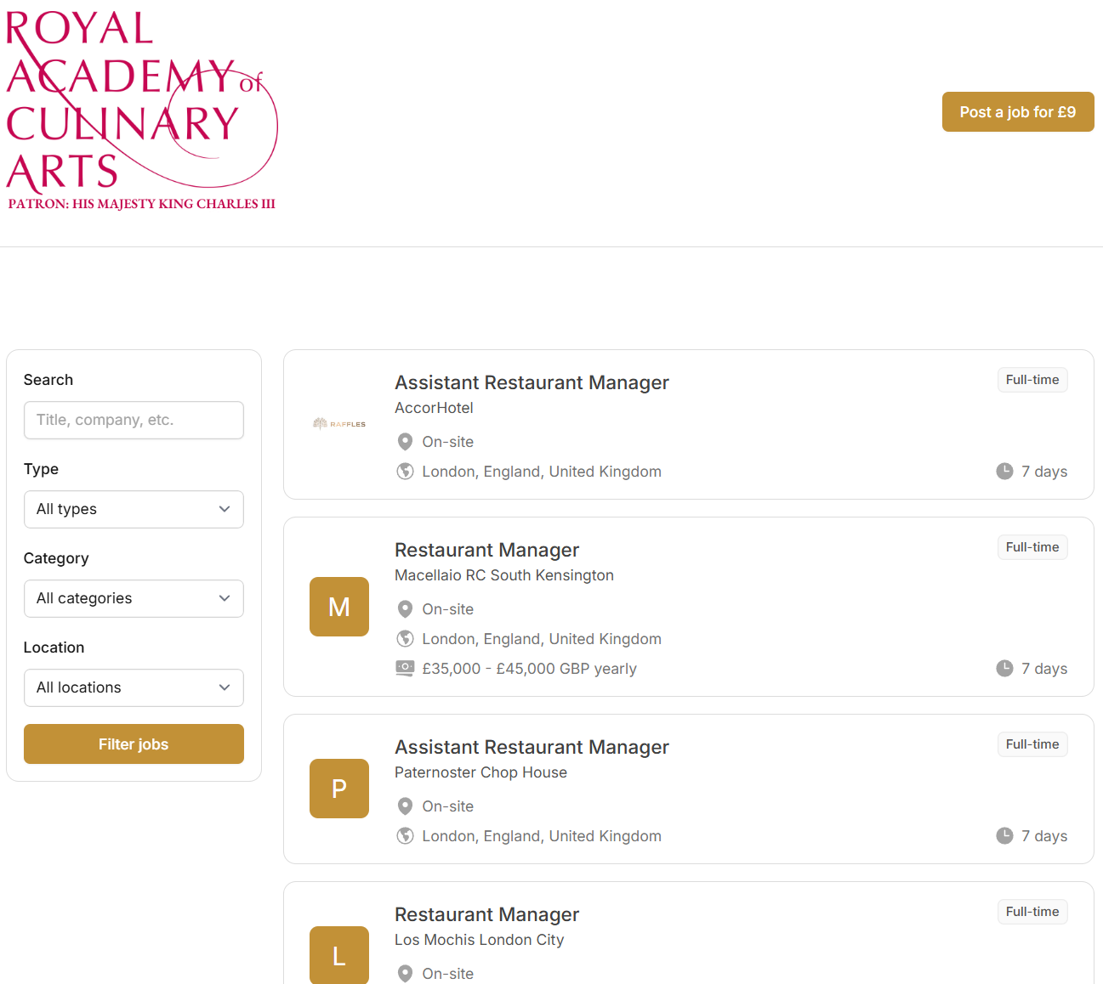This screenshot has width=1103, height=984.
Task: Click the clock icon in AccorHotel listing
Action: point(1004,472)
